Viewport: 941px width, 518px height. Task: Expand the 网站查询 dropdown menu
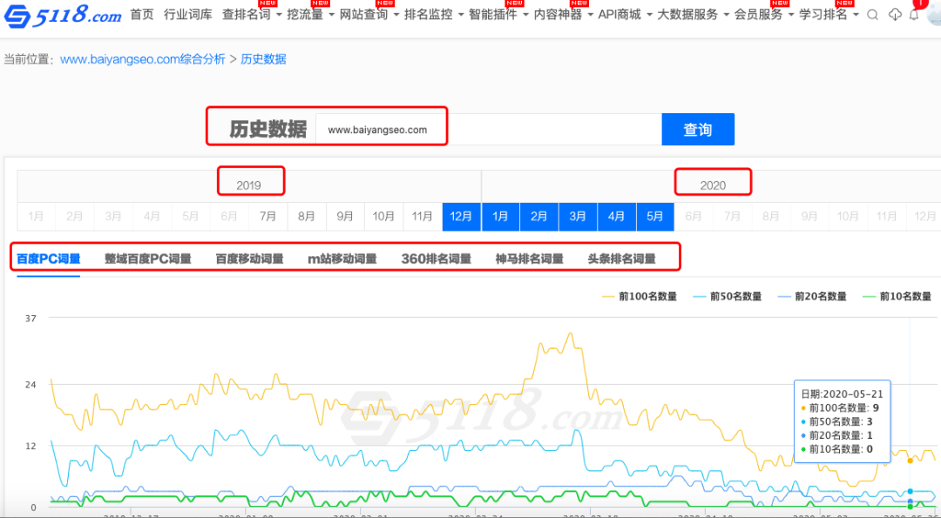point(369,15)
